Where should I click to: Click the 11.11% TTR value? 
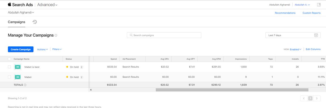[x=321, y=77]
